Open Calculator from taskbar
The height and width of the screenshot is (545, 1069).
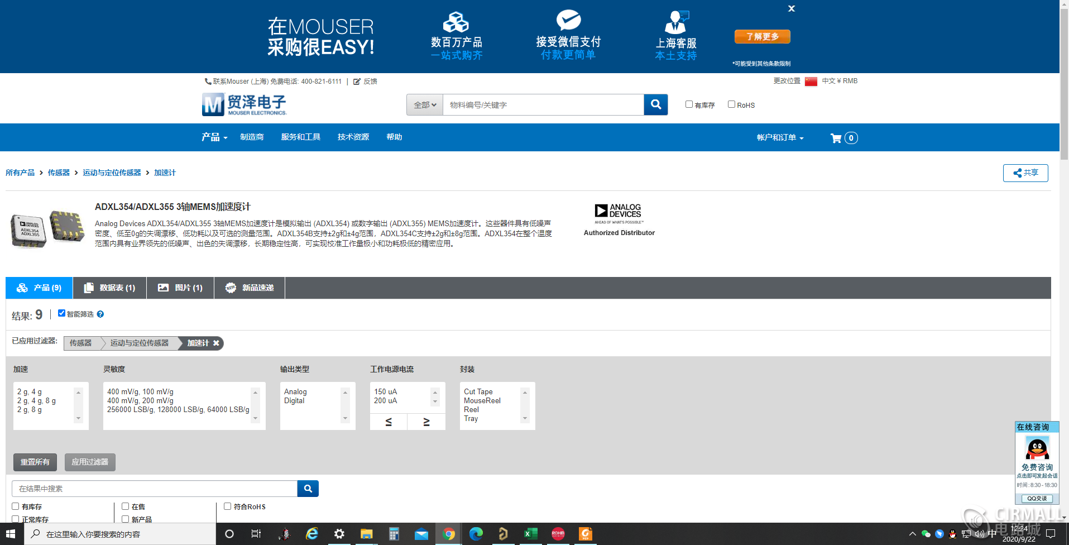point(394,534)
